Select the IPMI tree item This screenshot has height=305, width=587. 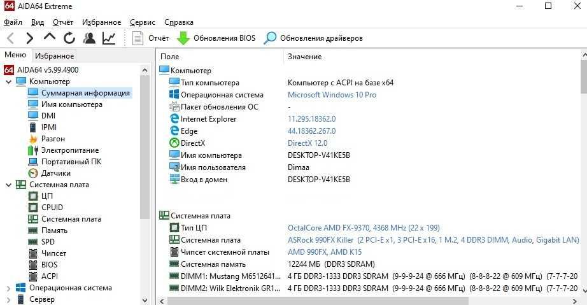(x=42, y=127)
